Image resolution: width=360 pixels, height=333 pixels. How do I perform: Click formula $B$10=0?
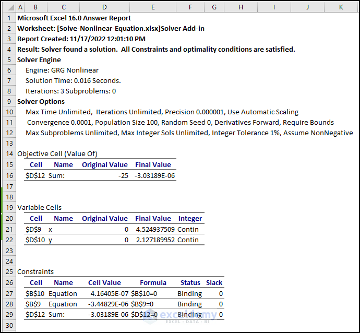144,293
